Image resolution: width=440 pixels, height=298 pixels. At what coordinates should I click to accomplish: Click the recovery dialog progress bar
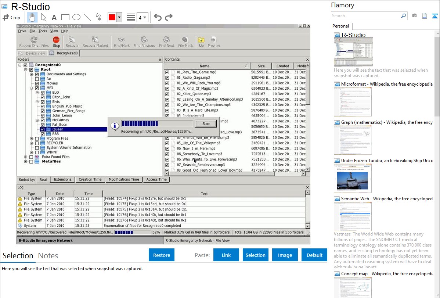(x=157, y=123)
